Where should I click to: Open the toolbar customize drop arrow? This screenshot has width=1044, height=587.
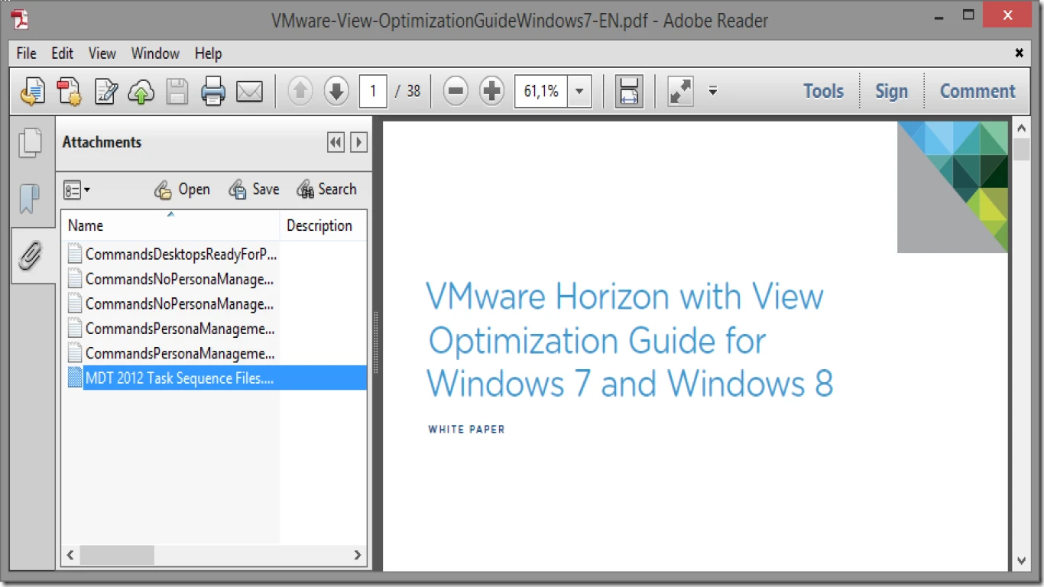tap(712, 92)
